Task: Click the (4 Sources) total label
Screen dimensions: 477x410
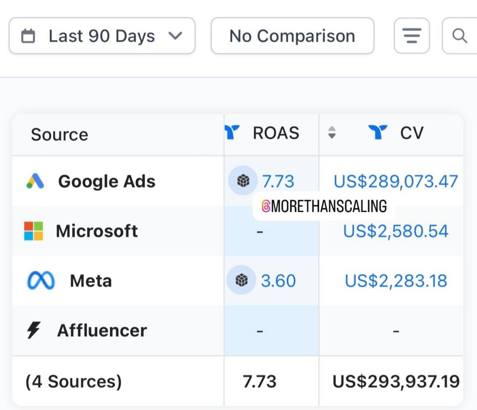Action: click(x=74, y=381)
